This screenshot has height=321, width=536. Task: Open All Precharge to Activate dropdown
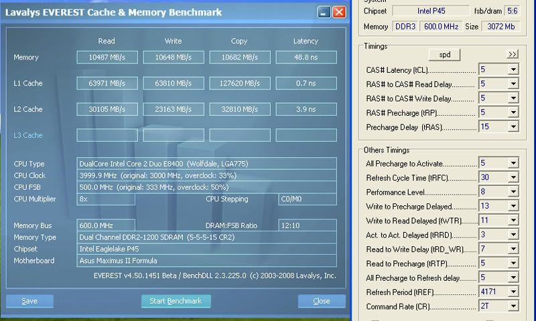pos(513,163)
